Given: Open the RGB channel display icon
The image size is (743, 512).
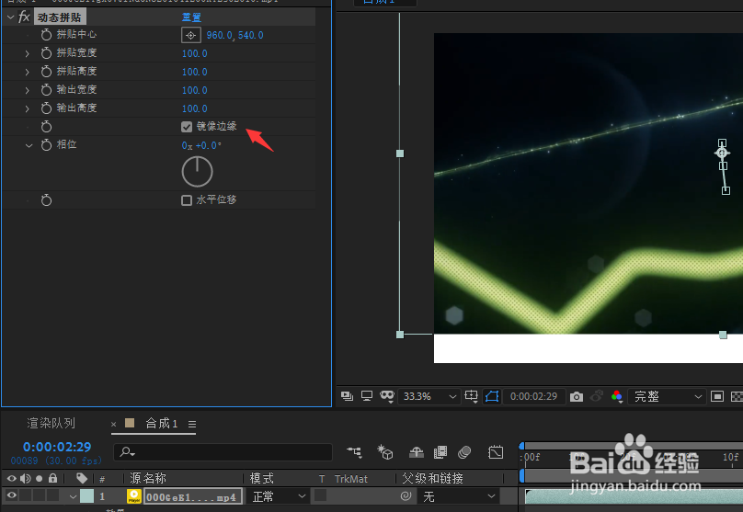Looking at the screenshot, I should 616,396.
